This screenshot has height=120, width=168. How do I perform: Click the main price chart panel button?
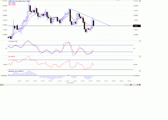point(140,1)
